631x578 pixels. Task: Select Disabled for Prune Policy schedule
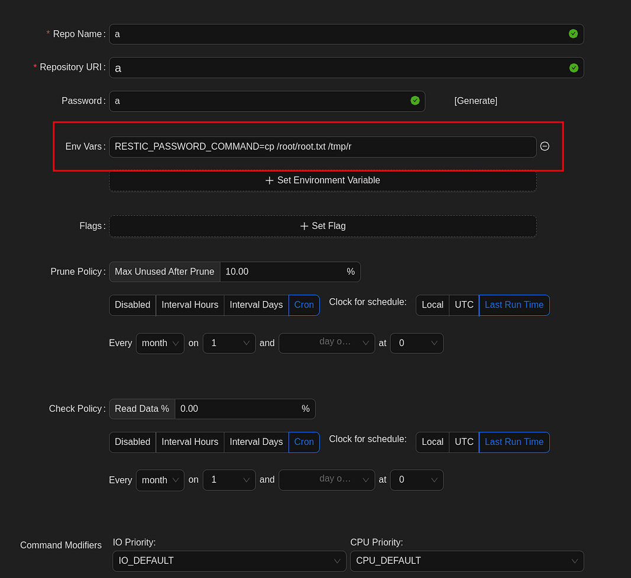coord(132,305)
